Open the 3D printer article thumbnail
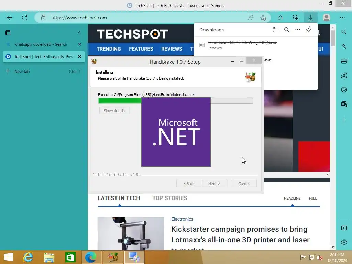Image resolution: width=352 pixels, height=264 pixels. pyautogui.click(x=131, y=233)
